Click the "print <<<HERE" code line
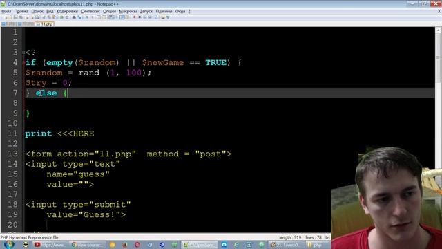Viewport: 442px width, 249px height. click(x=59, y=133)
